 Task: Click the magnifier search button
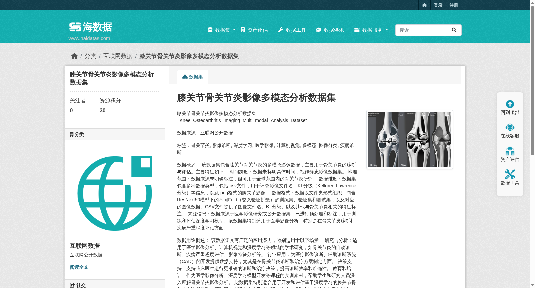tap(454, 30)
